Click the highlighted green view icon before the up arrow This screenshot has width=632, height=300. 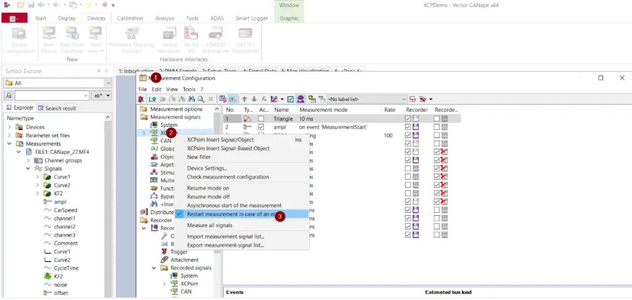click(233, 99)
